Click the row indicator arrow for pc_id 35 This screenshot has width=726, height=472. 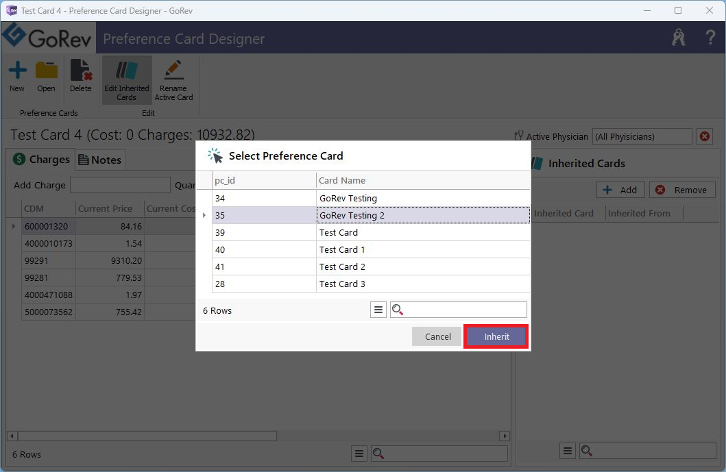click(204, 215)
